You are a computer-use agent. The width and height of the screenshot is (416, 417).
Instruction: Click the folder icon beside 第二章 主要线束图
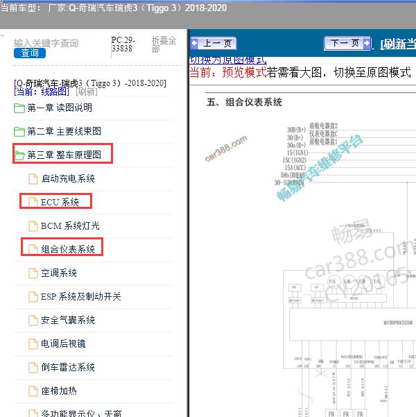coord(19,132)
